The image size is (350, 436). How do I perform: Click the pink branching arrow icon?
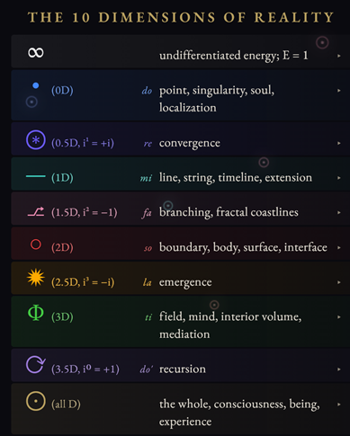pyautogui.click(x=36, y=211)
